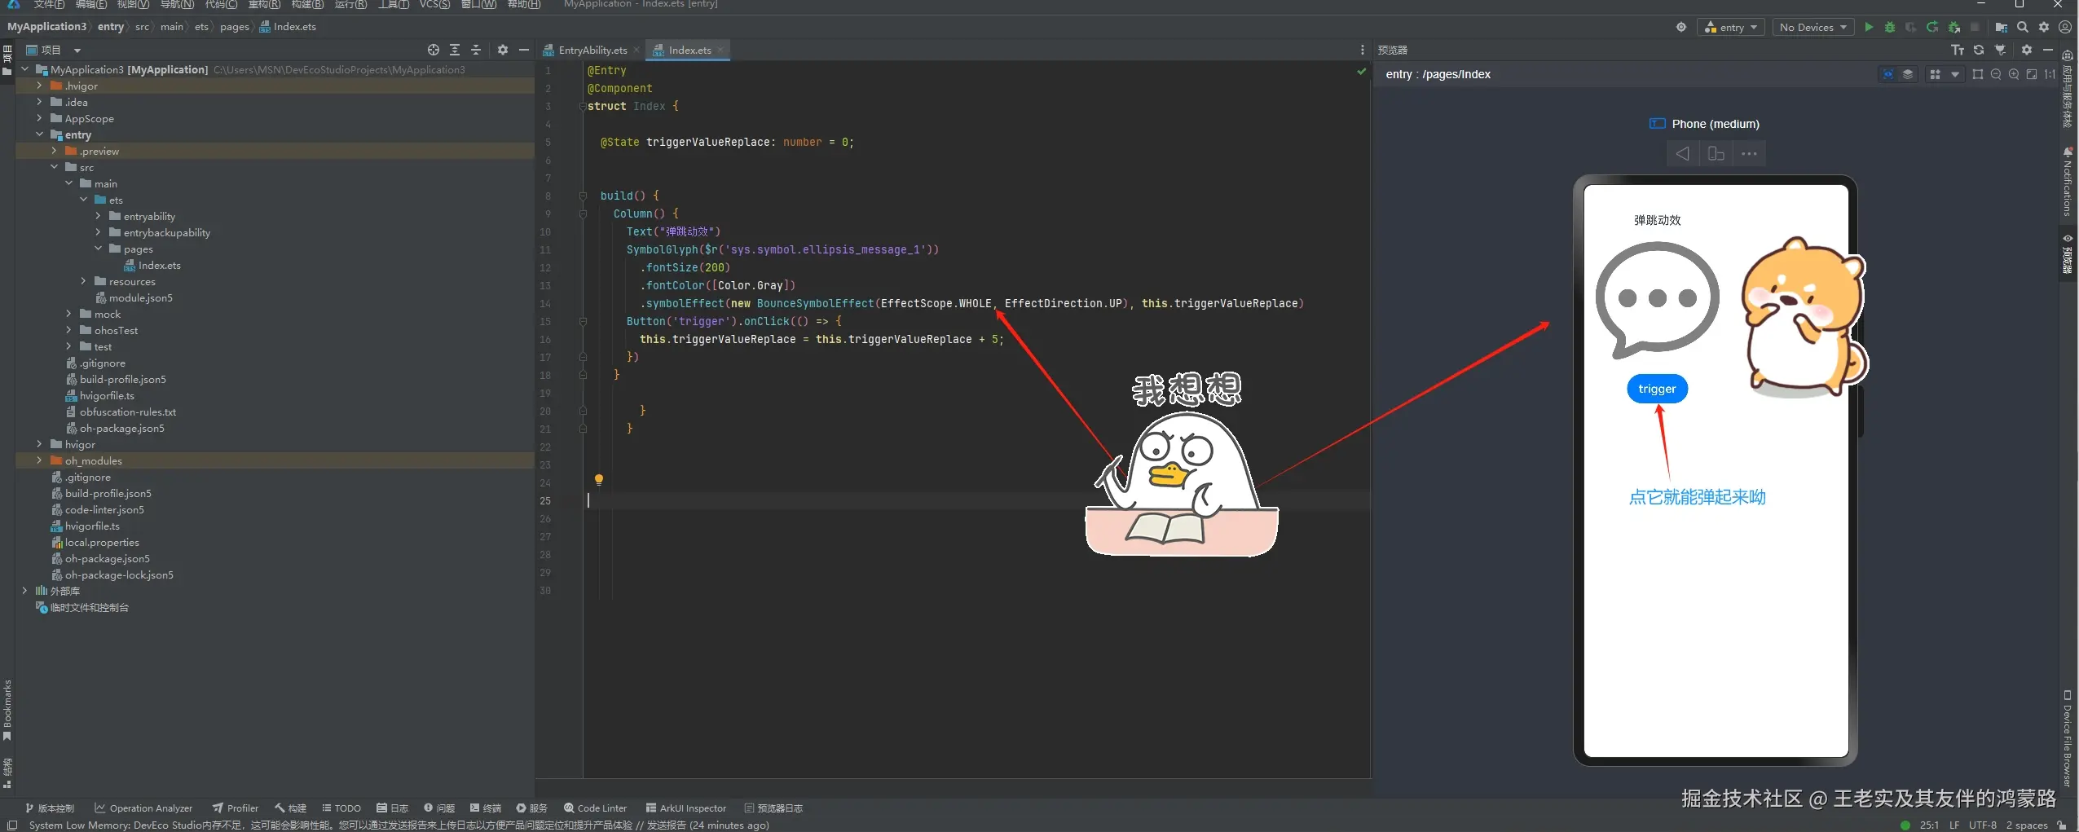Attach debugger to process icon

(x=1953, y=27)
